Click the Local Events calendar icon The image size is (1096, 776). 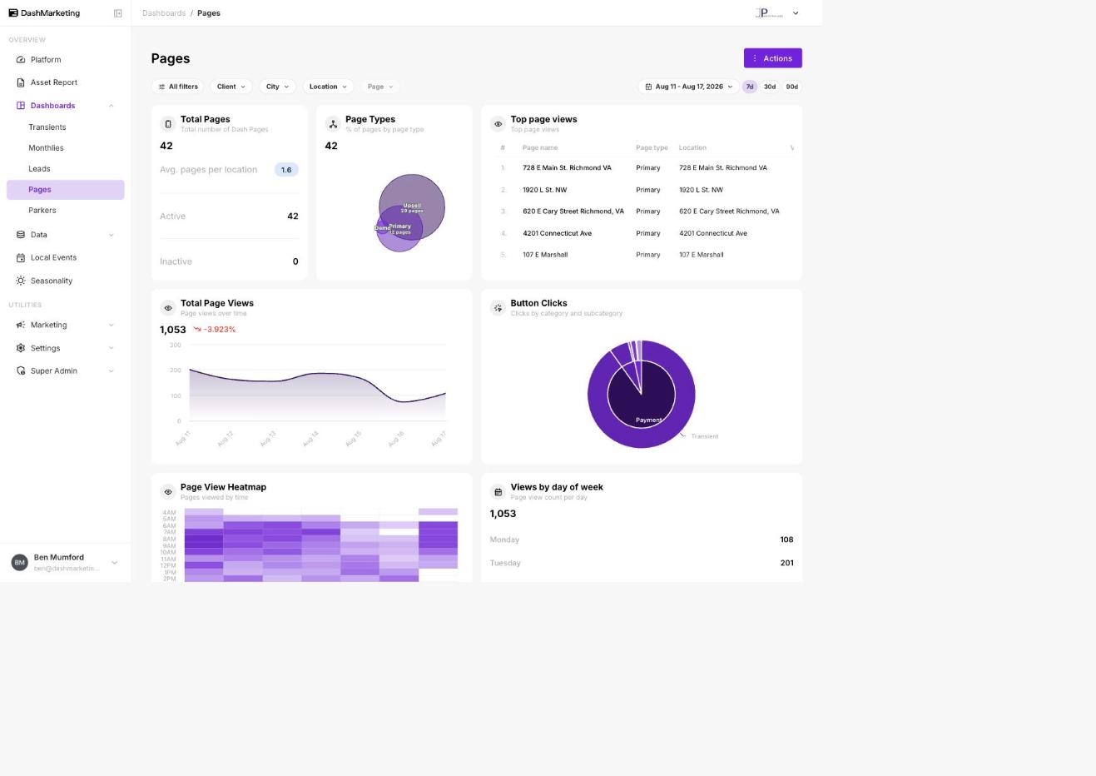[21, 258]
